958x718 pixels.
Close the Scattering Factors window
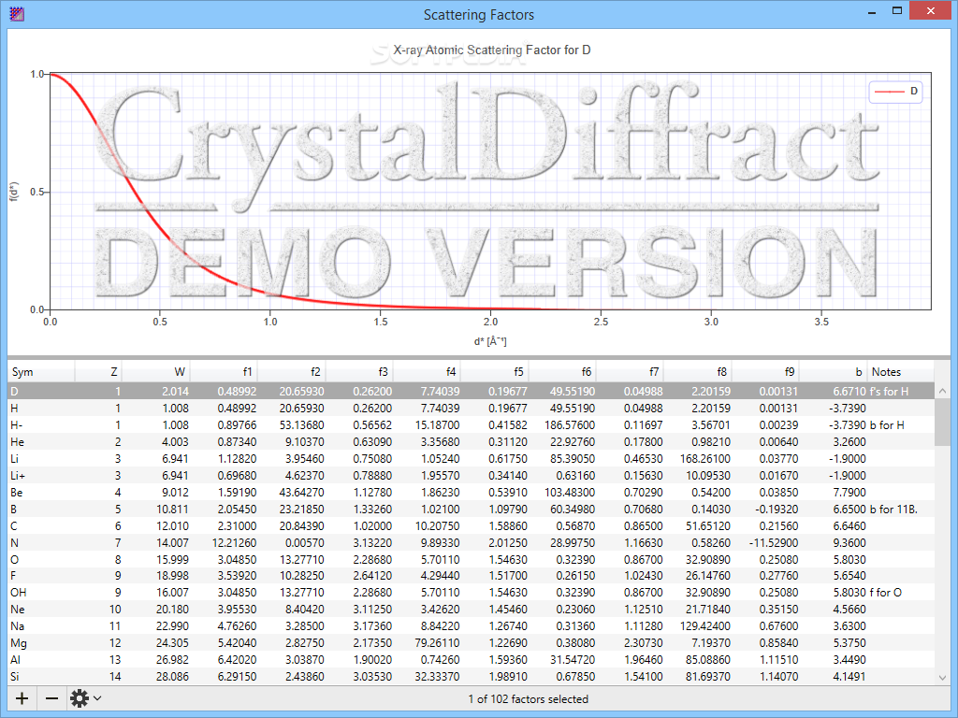tap(931, 11)
